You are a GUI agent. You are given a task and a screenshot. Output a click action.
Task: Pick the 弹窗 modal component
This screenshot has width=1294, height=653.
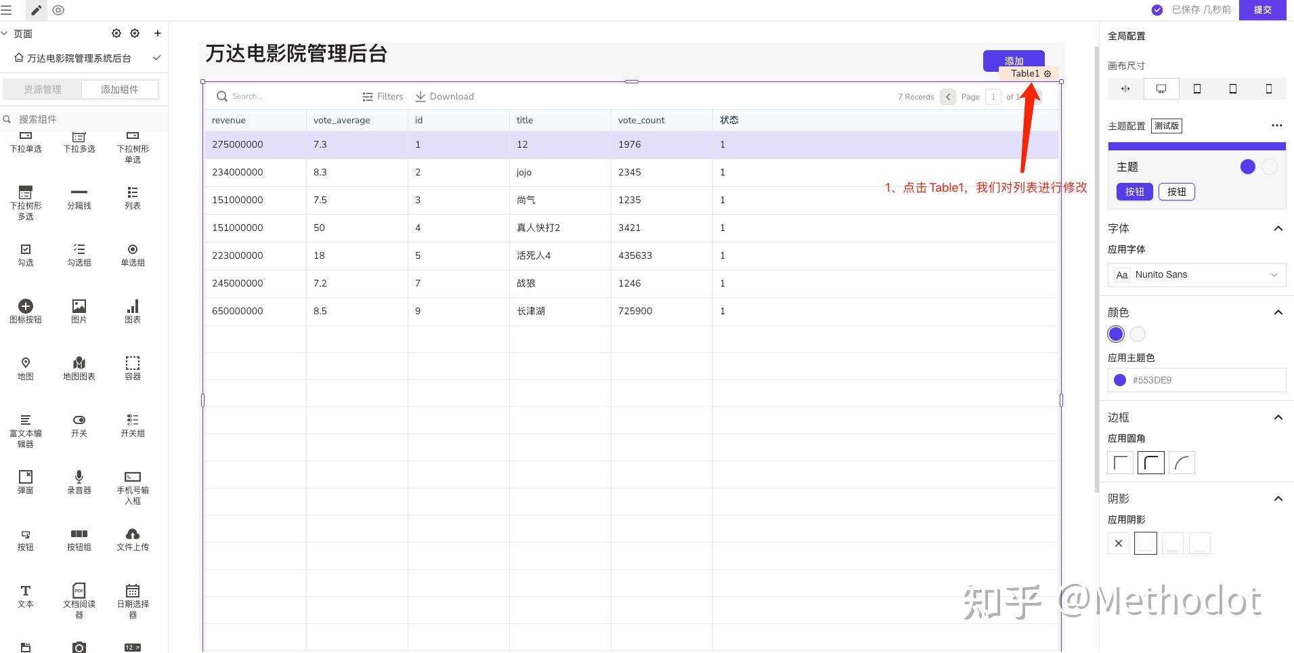tap(26, 483)
